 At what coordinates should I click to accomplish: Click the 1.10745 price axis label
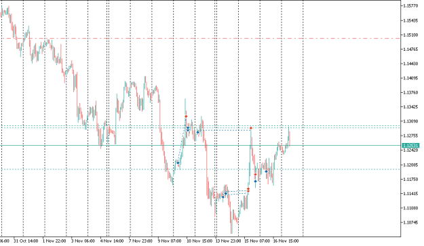(x=410, y=222)
